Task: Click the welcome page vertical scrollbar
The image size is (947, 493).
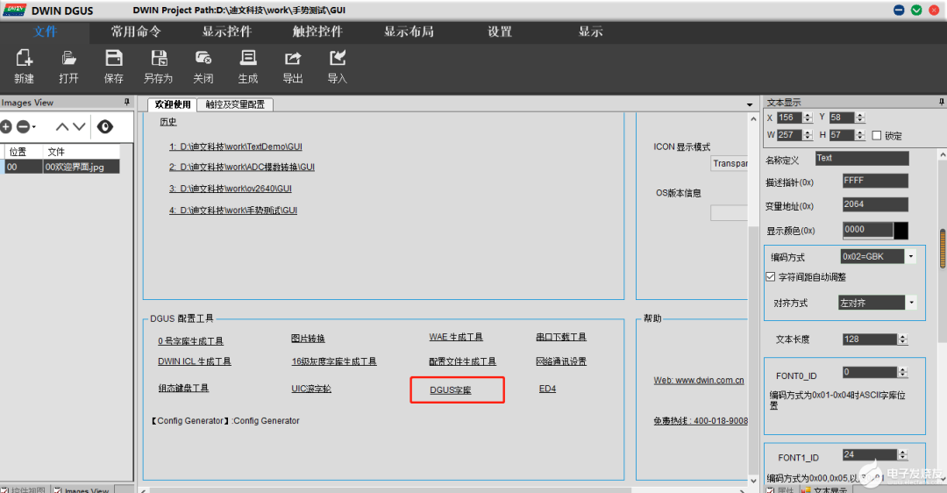Action: click(x=753, y=299)
